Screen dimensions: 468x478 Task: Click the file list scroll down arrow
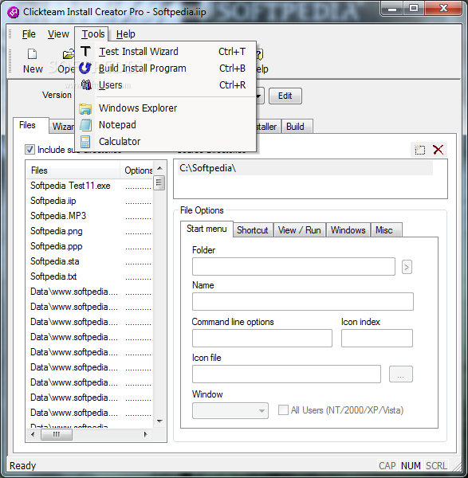point(159,421)
